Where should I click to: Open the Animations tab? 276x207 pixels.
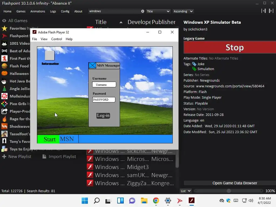click(x=38, y=11)
